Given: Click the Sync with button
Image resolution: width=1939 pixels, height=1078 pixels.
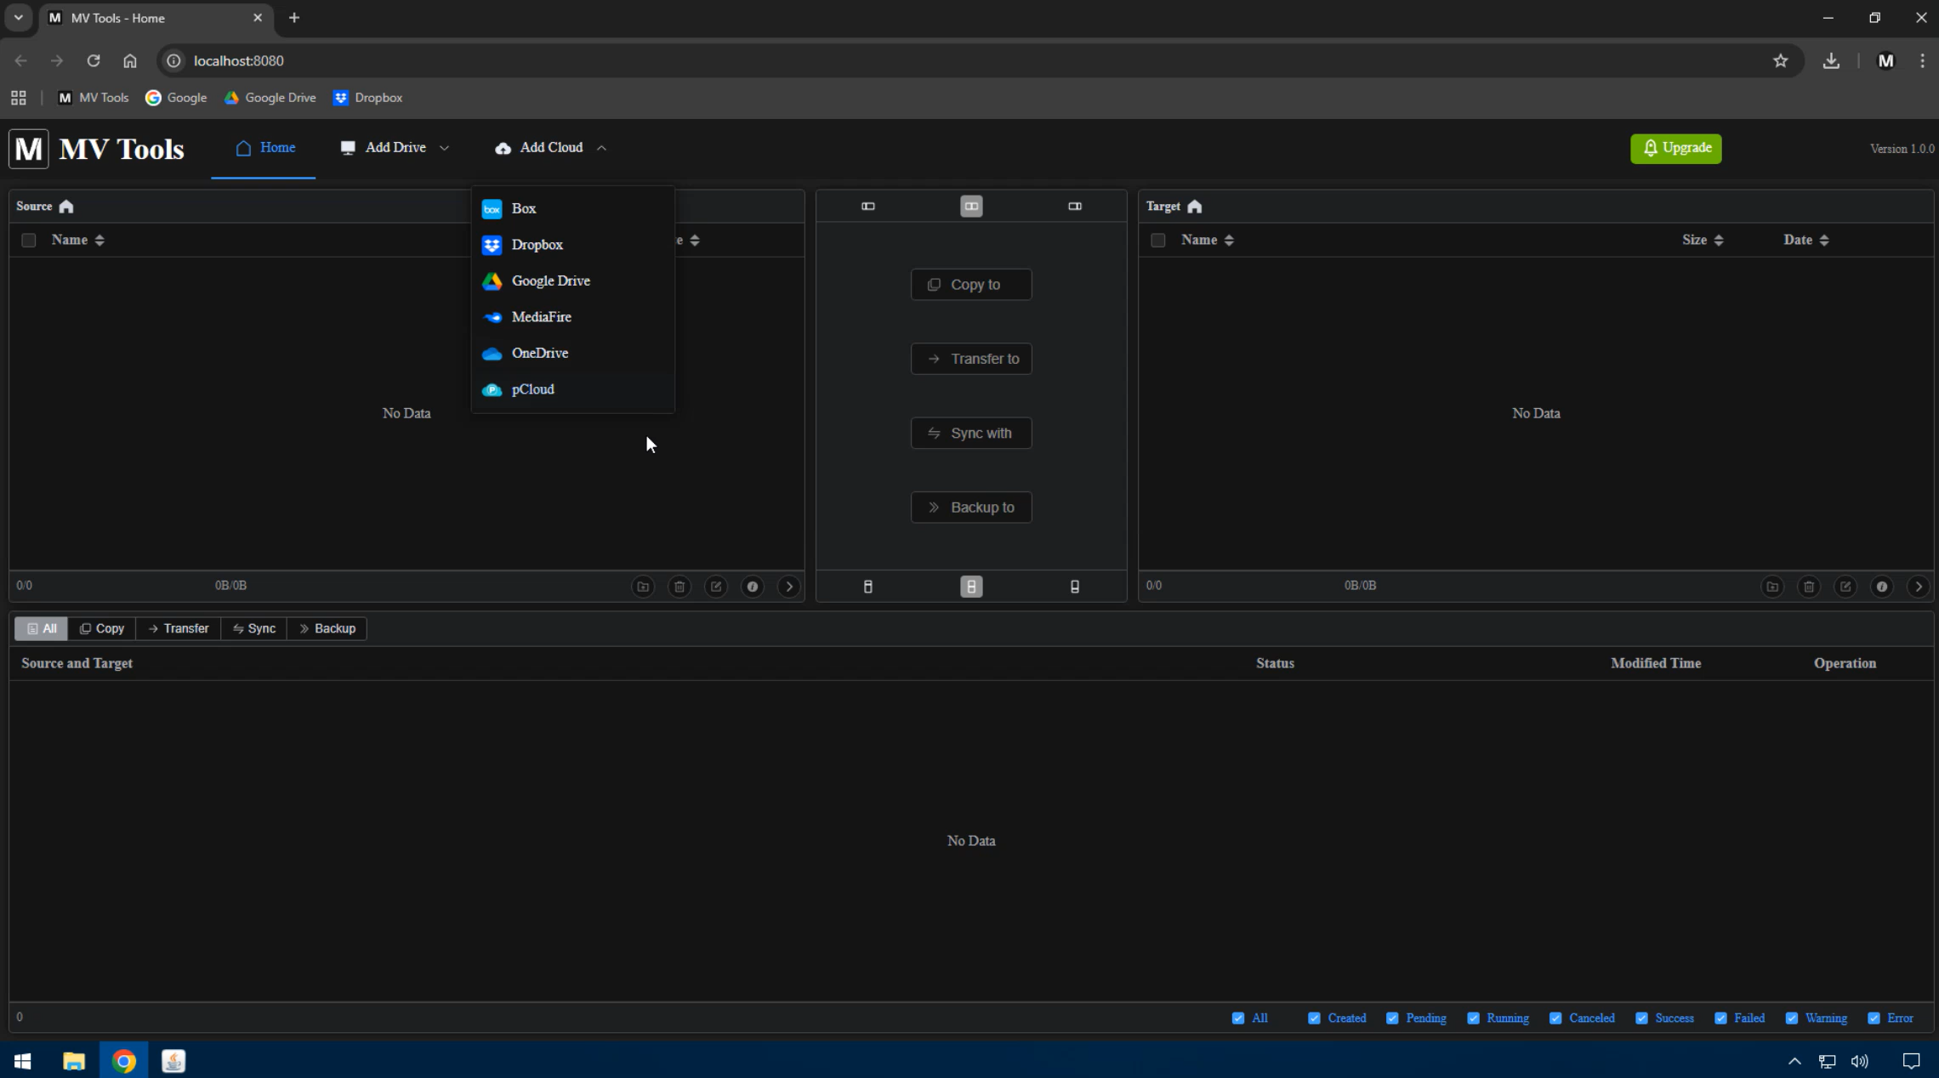Looking at the screenshot, I should point(970,433).
